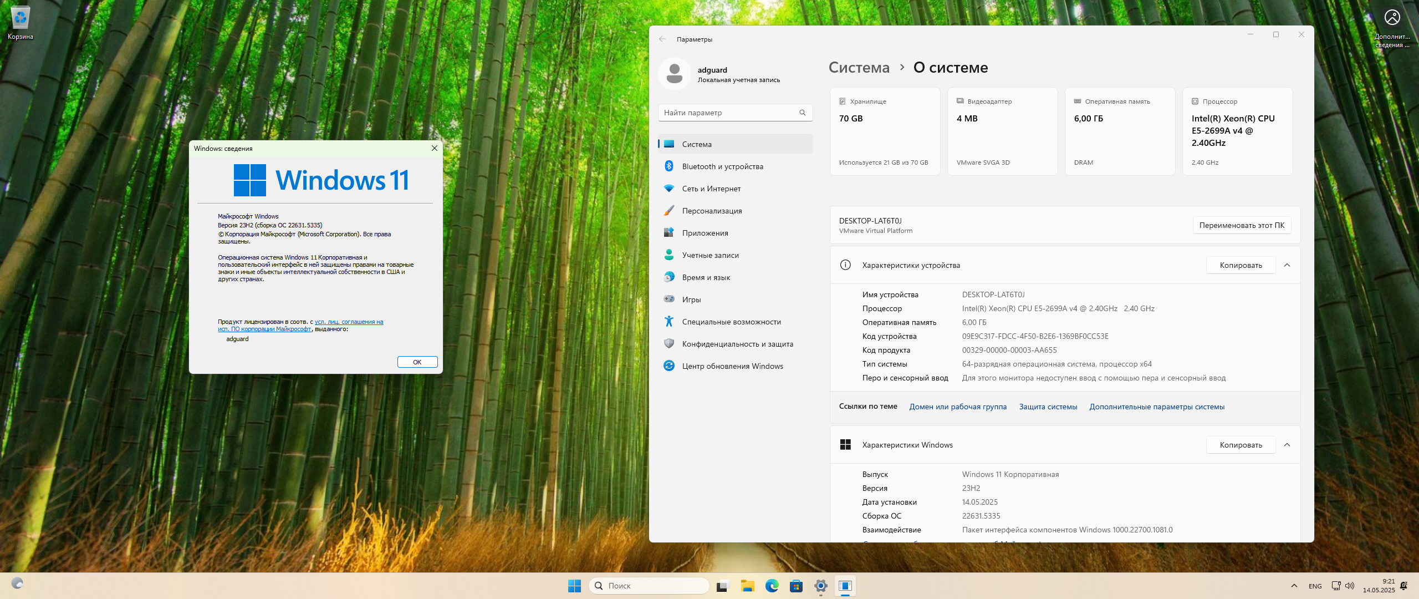
Task: Open Personalization settings
Action: point(735,211)
